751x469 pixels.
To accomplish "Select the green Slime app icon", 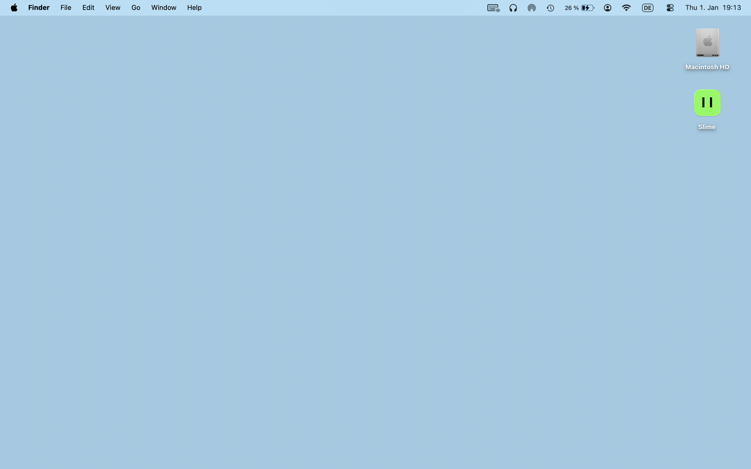I will coord(707,103).
